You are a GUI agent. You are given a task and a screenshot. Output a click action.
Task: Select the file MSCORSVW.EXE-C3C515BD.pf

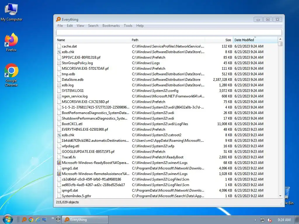point(85,102)
